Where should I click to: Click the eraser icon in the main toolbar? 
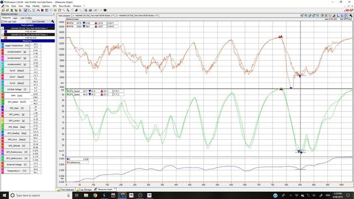point(76,10)
